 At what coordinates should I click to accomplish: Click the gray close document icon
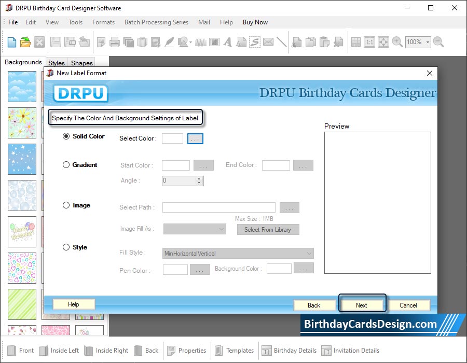pos(39,42)
